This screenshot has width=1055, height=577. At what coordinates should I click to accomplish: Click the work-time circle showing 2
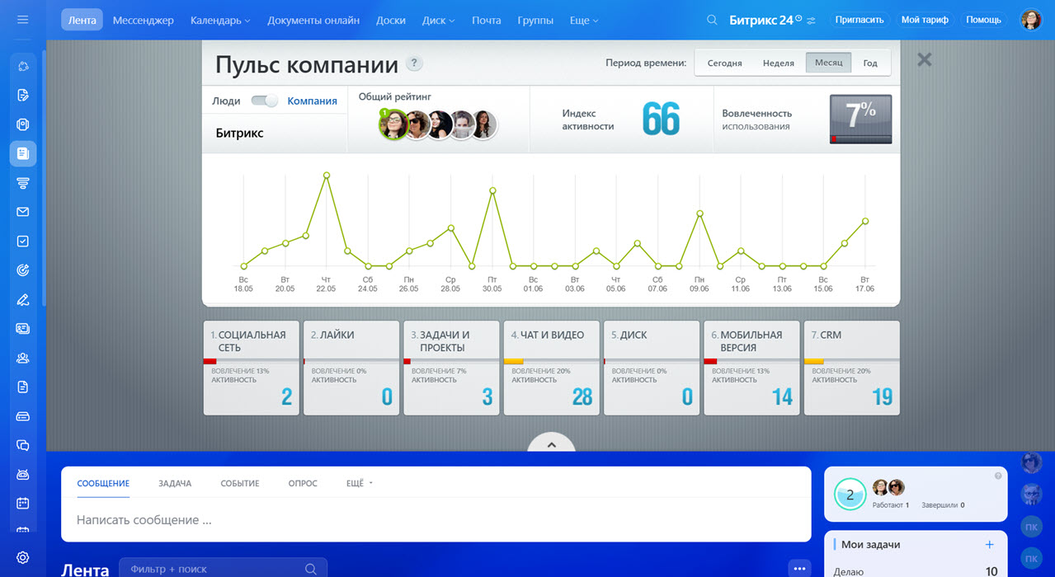click(850, 494)
